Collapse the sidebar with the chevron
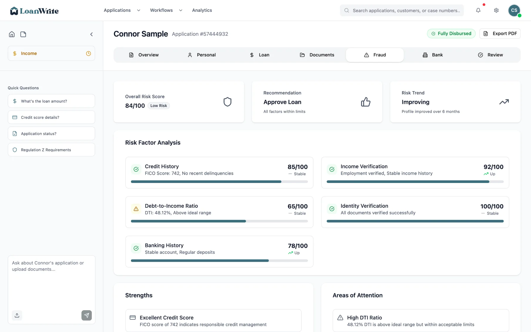The width and height of the screenshot is (531, 332). click(x=91, y=34)
